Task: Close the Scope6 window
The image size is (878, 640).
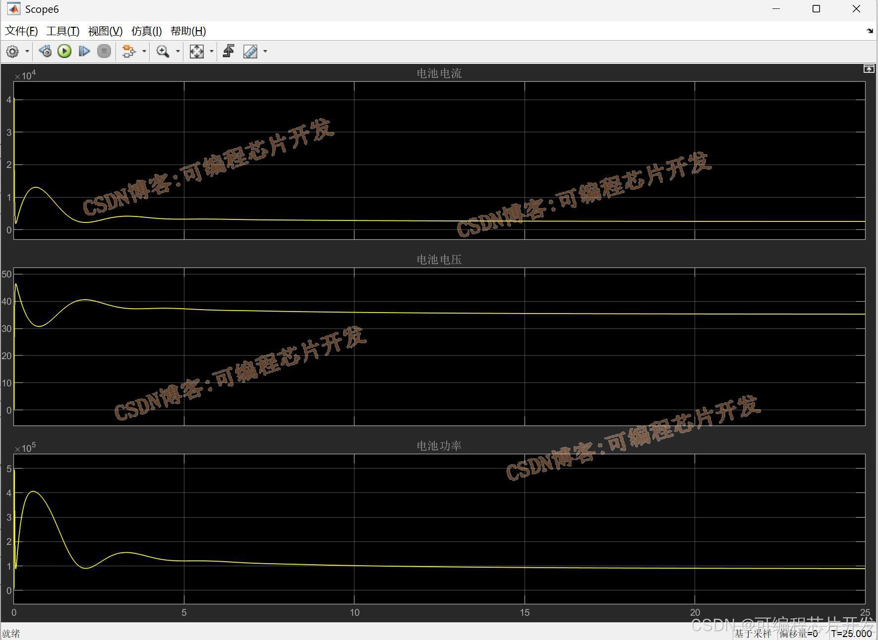Action: [x=856, y=9]
